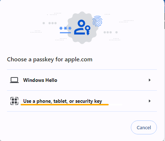Cancel the passkey dialog

click(x=144, y=127)
